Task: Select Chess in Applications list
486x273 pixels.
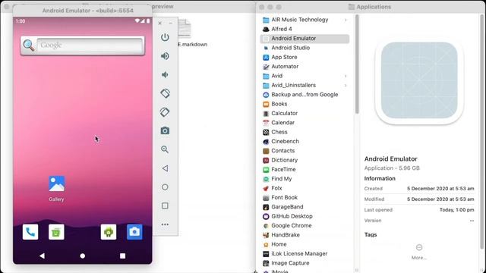Action: click(x=305, y=132)
